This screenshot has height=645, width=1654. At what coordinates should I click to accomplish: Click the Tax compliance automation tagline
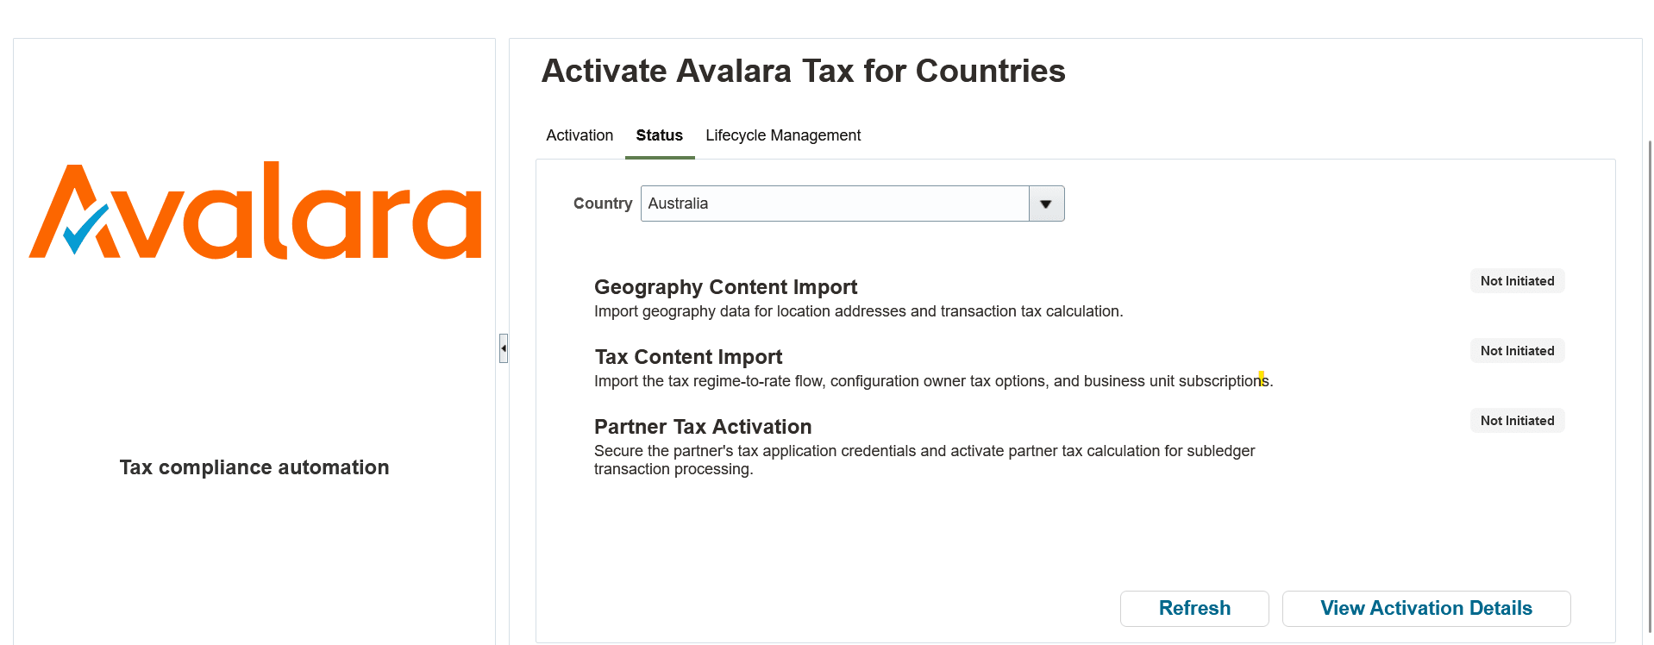pos(254,467)
